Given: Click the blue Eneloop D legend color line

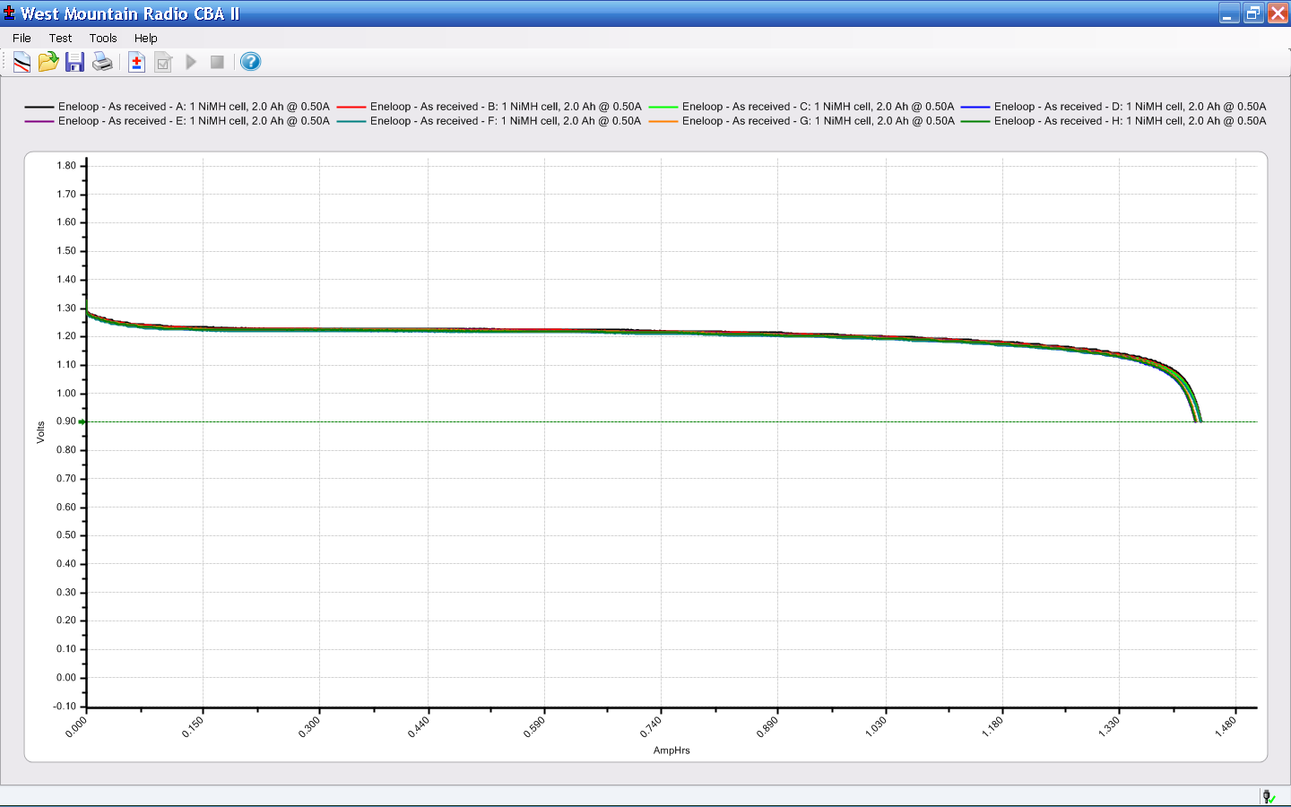Looking at the screenshot, I should pyautogui.click(x=975, y=107).
